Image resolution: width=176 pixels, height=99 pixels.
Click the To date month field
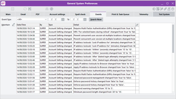pos(76,19)
